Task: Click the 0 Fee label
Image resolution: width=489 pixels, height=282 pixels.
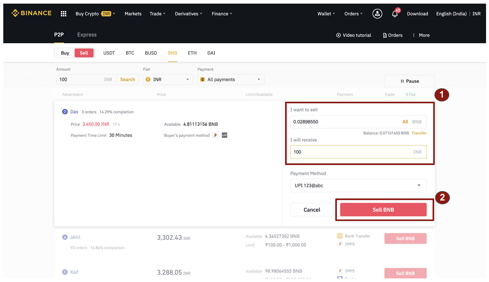Action: (x=410, y=95)
